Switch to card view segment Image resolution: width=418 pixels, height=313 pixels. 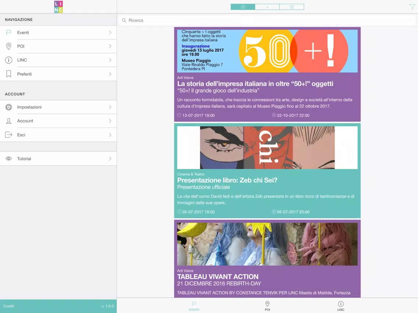point(243,7)
